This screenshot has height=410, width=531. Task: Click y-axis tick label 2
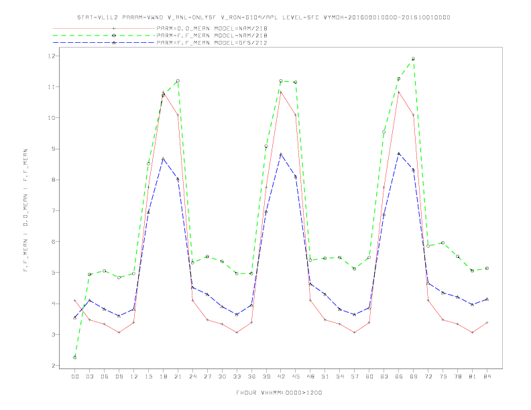tap(53, 365)
